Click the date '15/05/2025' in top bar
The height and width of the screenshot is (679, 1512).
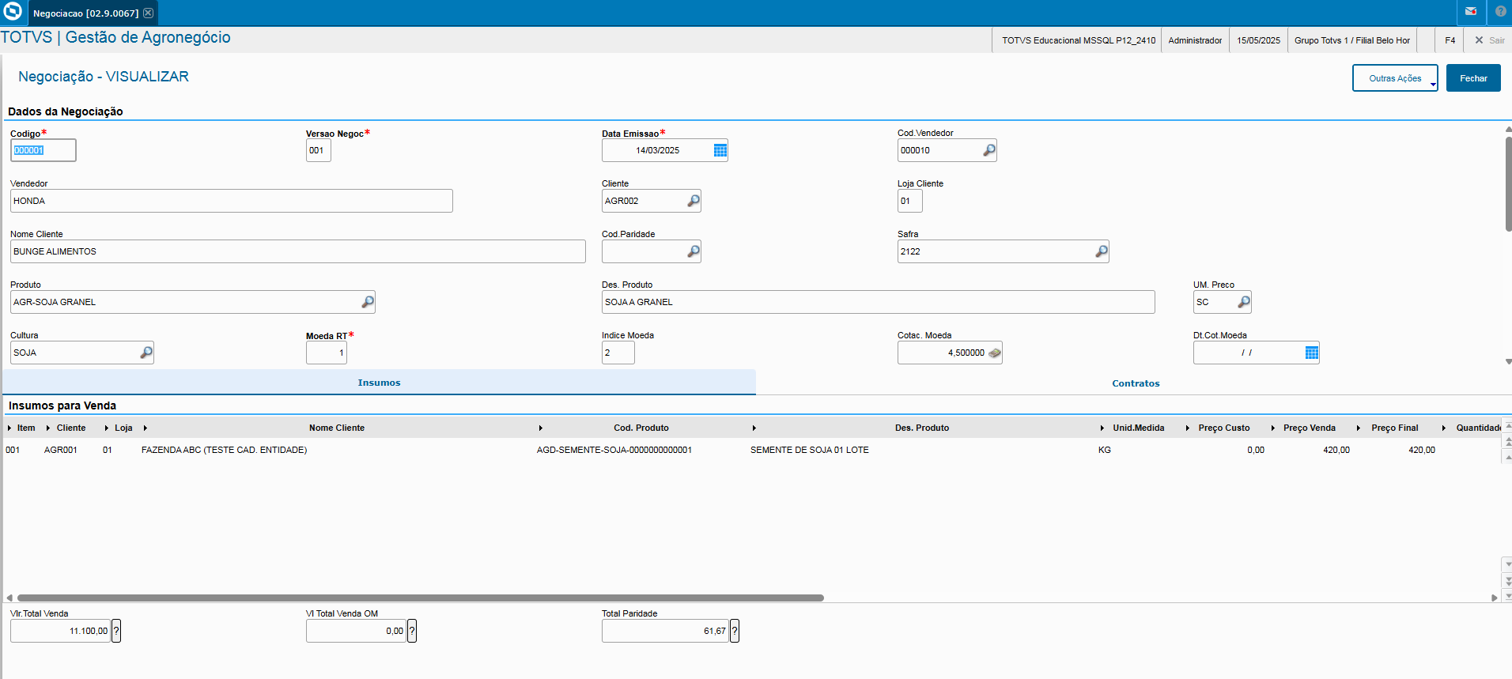[1258, 40]
